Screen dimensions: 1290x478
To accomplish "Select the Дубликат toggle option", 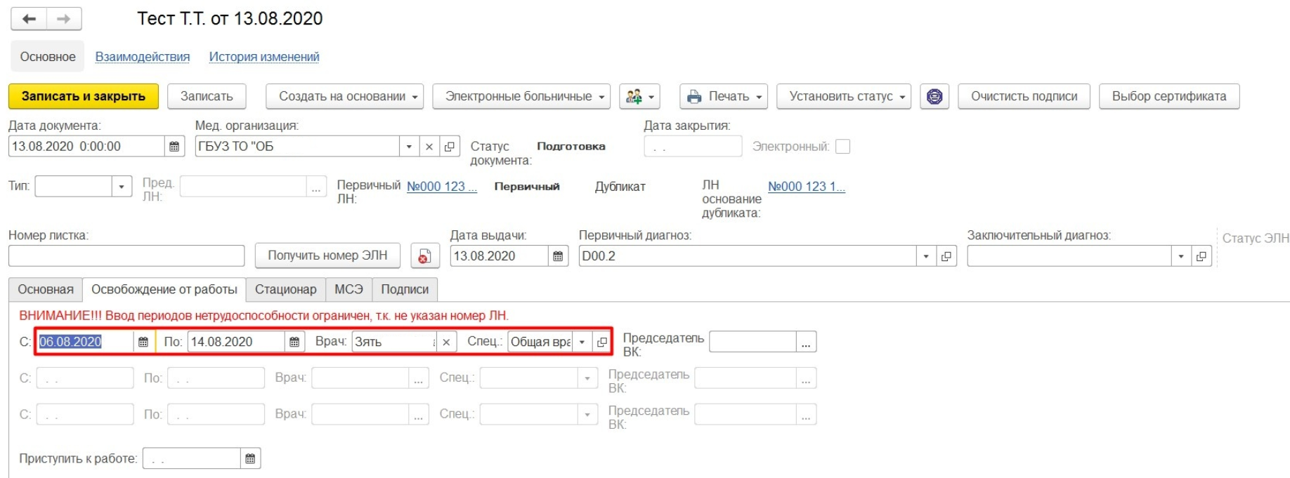I will 620,187.
